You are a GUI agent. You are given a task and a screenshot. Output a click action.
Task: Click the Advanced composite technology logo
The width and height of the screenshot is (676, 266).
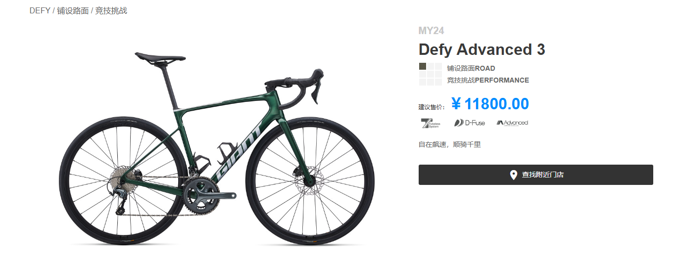tap(512, 123)
